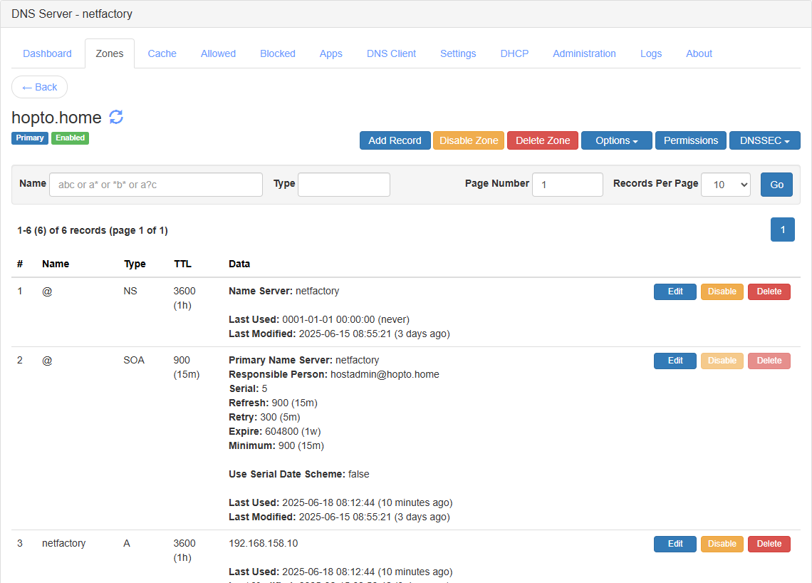This screenshot has height=583, width=812.
Task: Expand the DNSSEC dropdown
Action: click(x=764, y=140)
